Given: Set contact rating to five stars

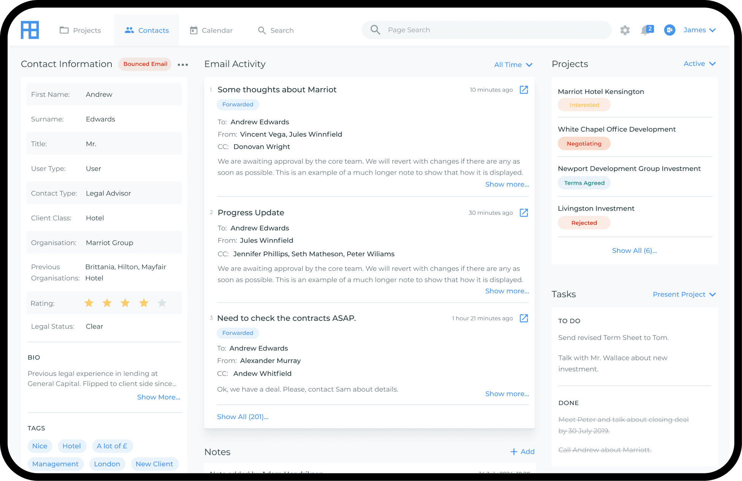Looking at the screenshot, I should tap(162, 303).
